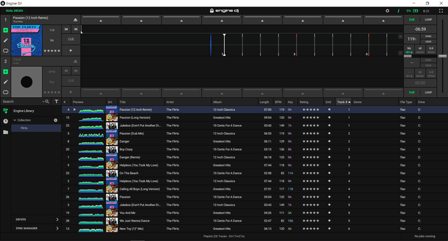Select hot cue marker 3 in waveform
The width and height of the screenshot is (448, 241).
367,54
